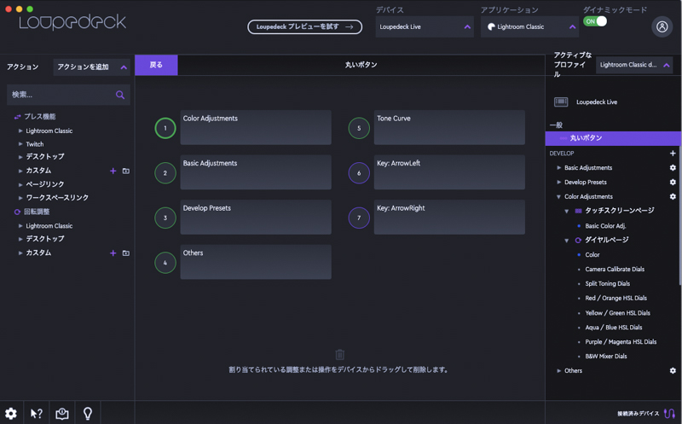Expand Others in profile tree
682x424 pixels.
point(559,370)
